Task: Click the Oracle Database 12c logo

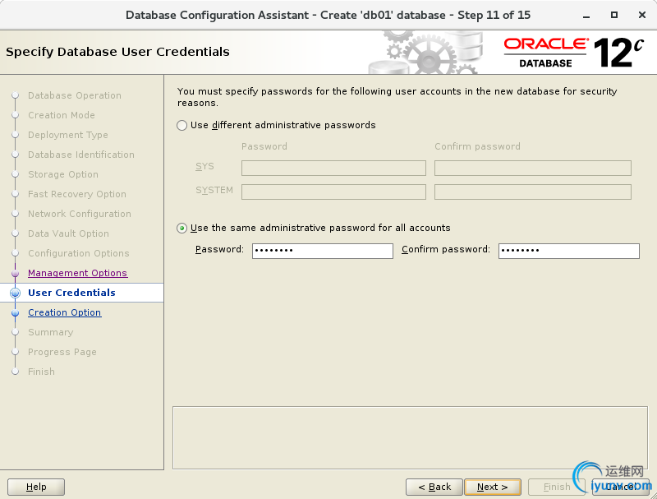Action: tap(573, 53)
